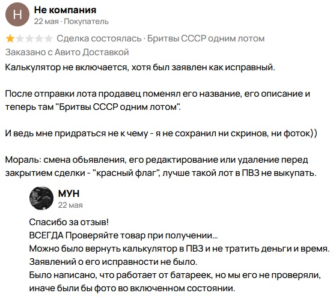Click the filled gold first star
Viewport: 336px width, 299px height.
(10, 39)
